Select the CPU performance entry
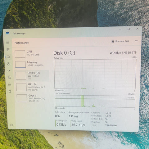Image resolution: width=149 pixels, height=149 pixels. pos(32,54)
